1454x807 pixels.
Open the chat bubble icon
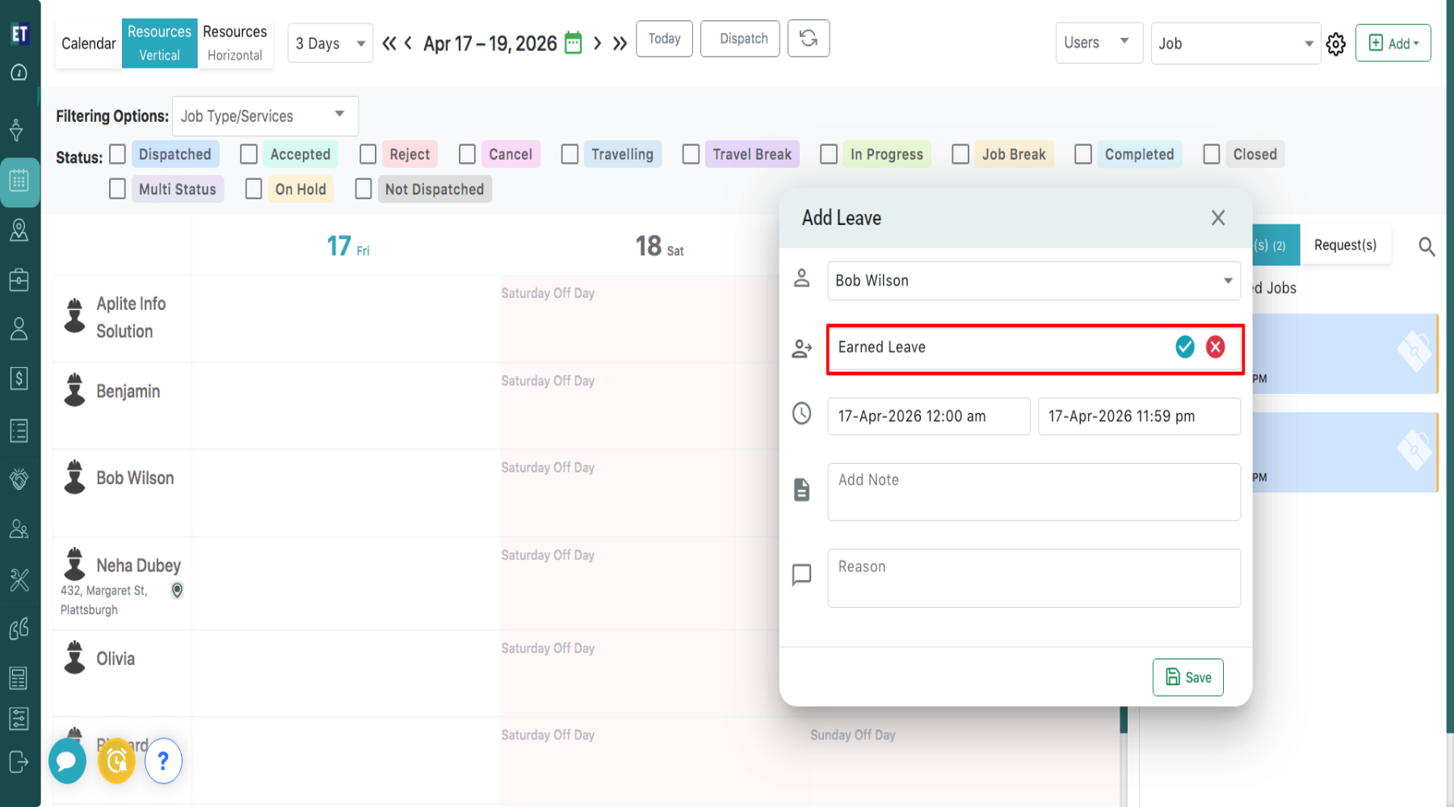pos(67,761)
